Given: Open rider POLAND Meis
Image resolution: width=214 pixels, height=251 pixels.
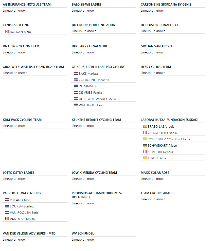Looking at the screenshot, I should pyautogui.click(x=20, y=200).
